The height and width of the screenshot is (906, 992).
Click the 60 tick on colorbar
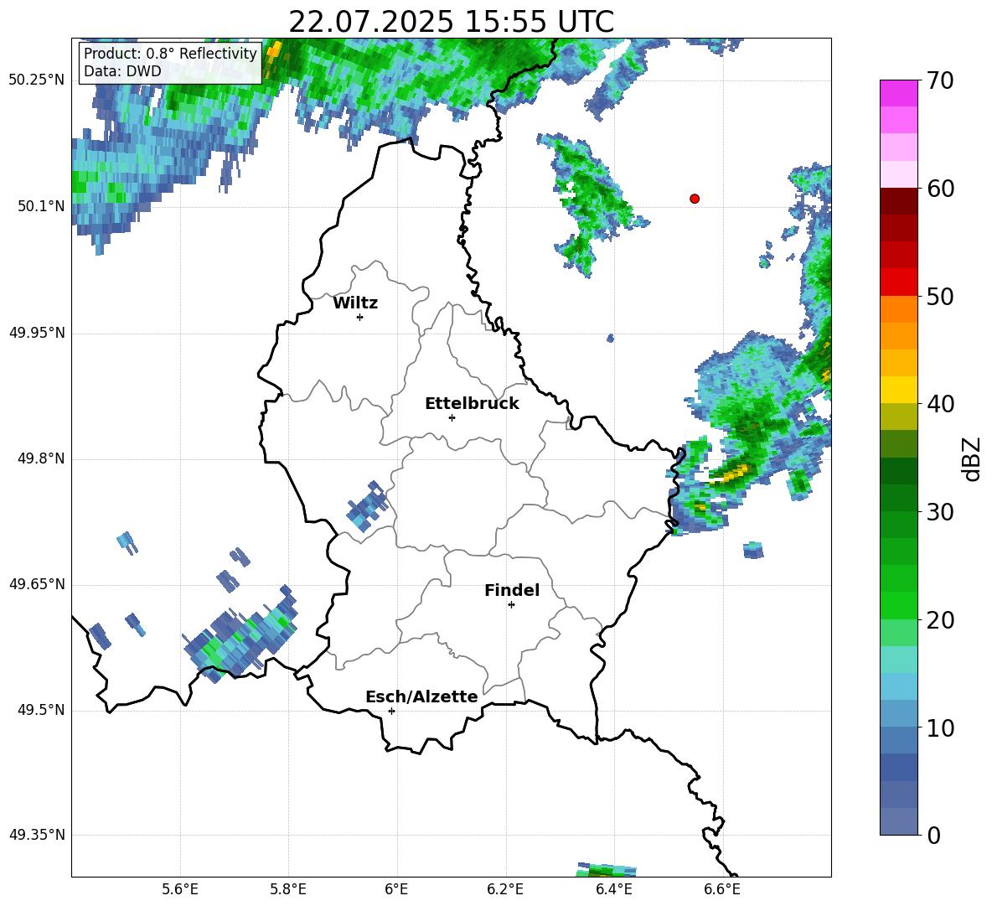940,189
